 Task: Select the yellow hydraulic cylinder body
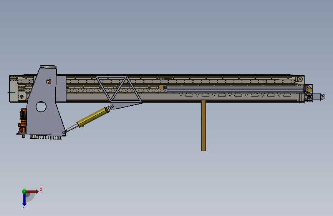point(93,117)
